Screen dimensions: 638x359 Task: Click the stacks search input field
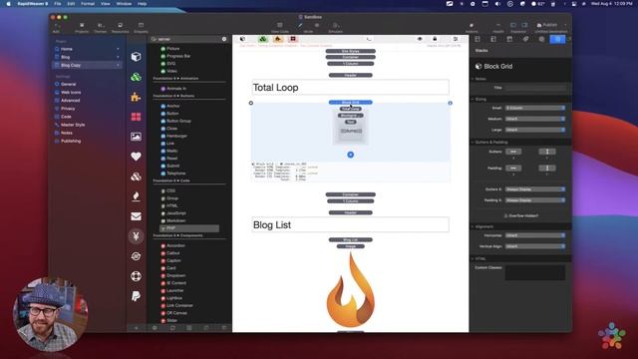point(189,39)
